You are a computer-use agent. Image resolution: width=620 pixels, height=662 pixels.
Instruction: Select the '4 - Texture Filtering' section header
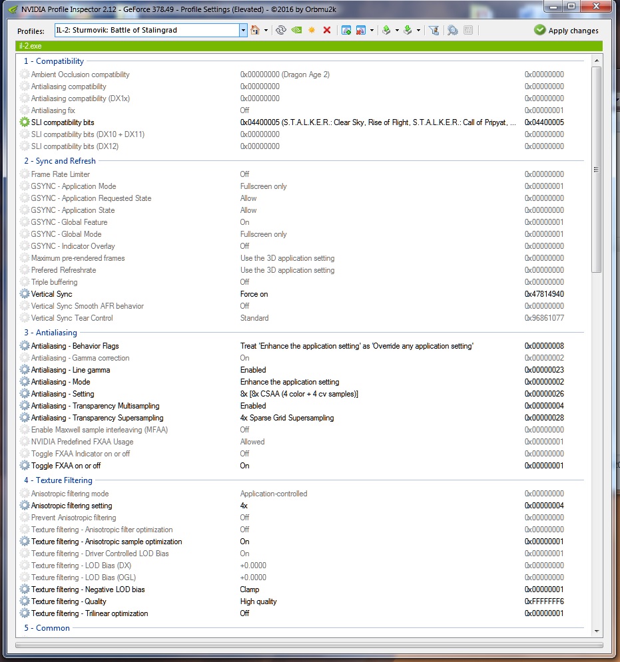(x=58, y=480)
